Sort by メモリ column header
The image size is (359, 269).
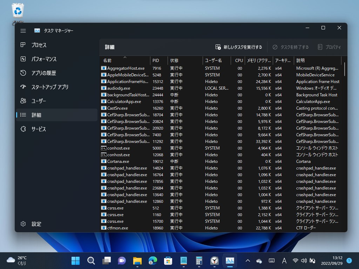(x=259, y=60)
